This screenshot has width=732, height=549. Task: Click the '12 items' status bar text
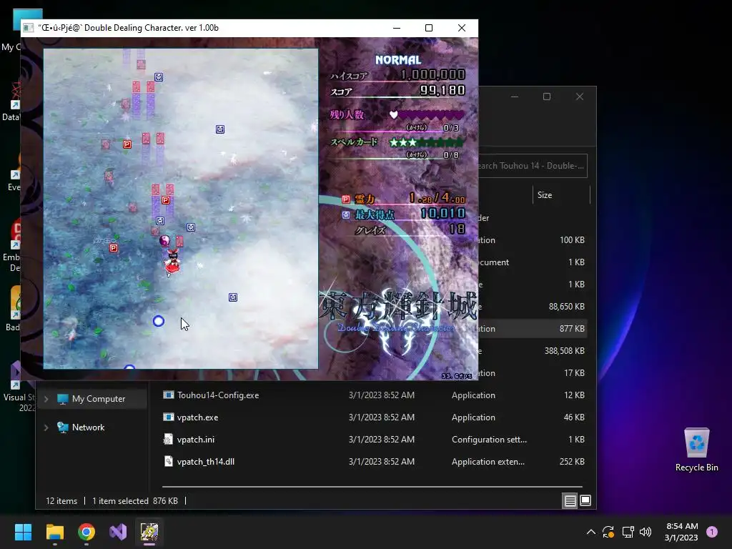coord(61,501)
